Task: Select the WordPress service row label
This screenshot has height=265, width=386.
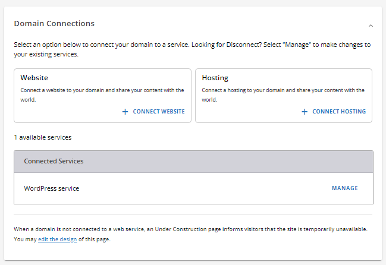Action: [51, 188]
